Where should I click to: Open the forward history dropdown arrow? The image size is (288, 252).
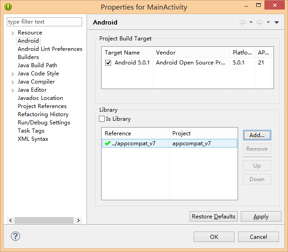click(268, 22)
